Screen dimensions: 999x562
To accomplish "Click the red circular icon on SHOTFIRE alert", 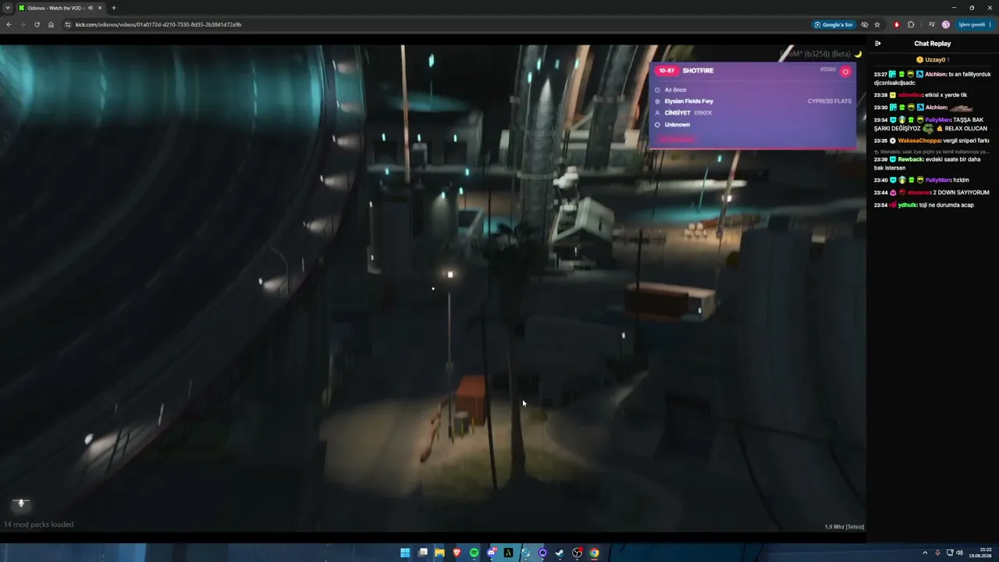I will (845, 72).
